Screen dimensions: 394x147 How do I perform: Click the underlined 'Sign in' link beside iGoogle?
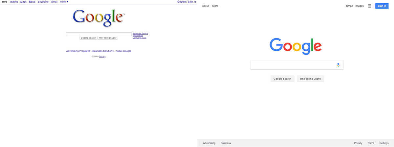pyautogui.click(x=192, y=2)
